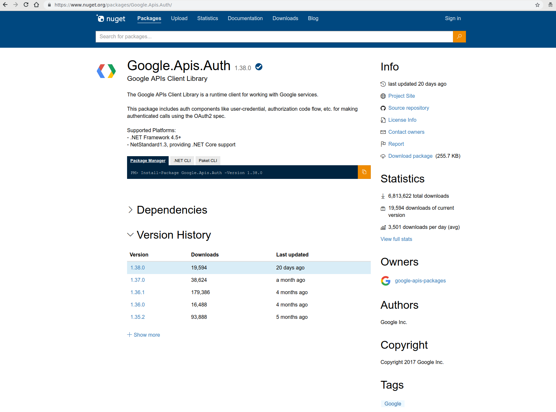Open the Documentation menu item
Viewport: 556px width, 412px height.
[245, 18]
